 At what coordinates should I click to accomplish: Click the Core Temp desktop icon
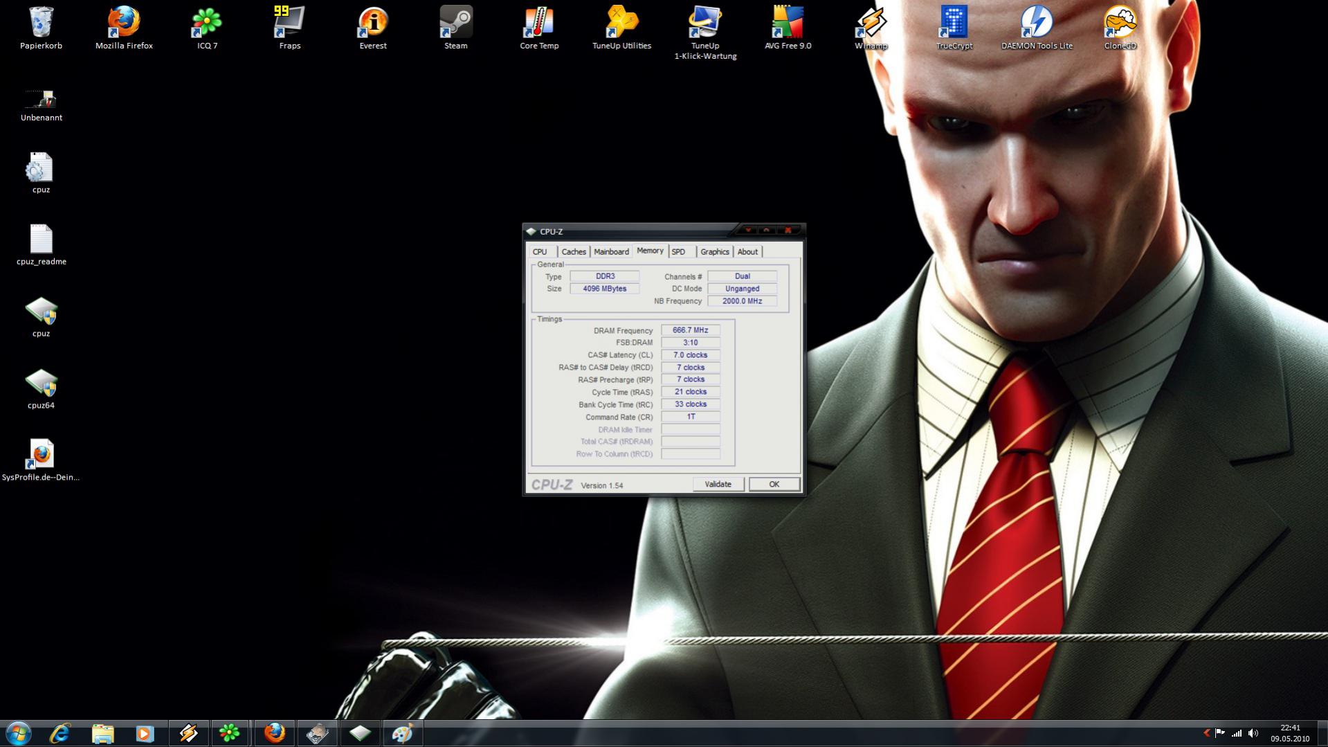click(539, 28)
